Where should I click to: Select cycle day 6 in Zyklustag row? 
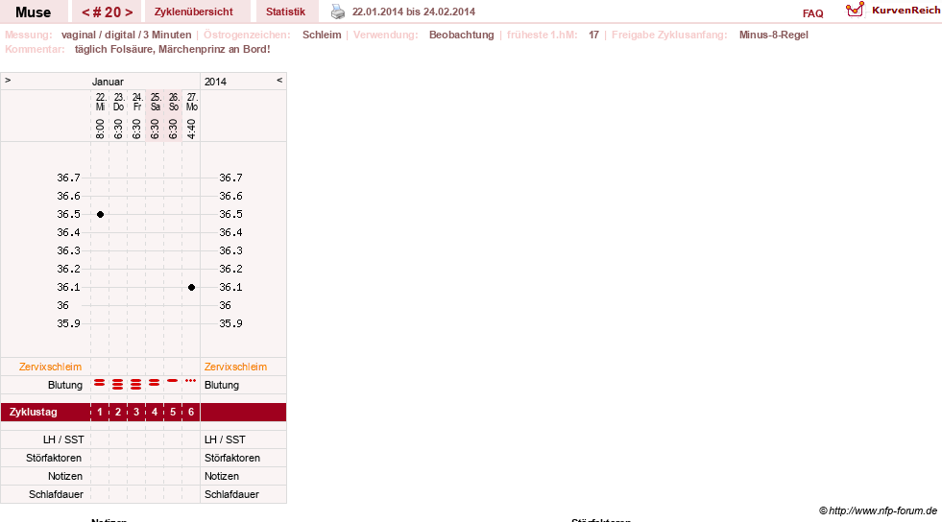(191, 413)
